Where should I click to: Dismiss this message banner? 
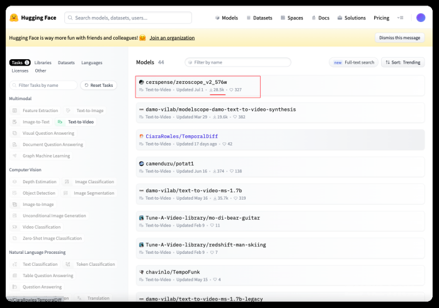(399, 38)
